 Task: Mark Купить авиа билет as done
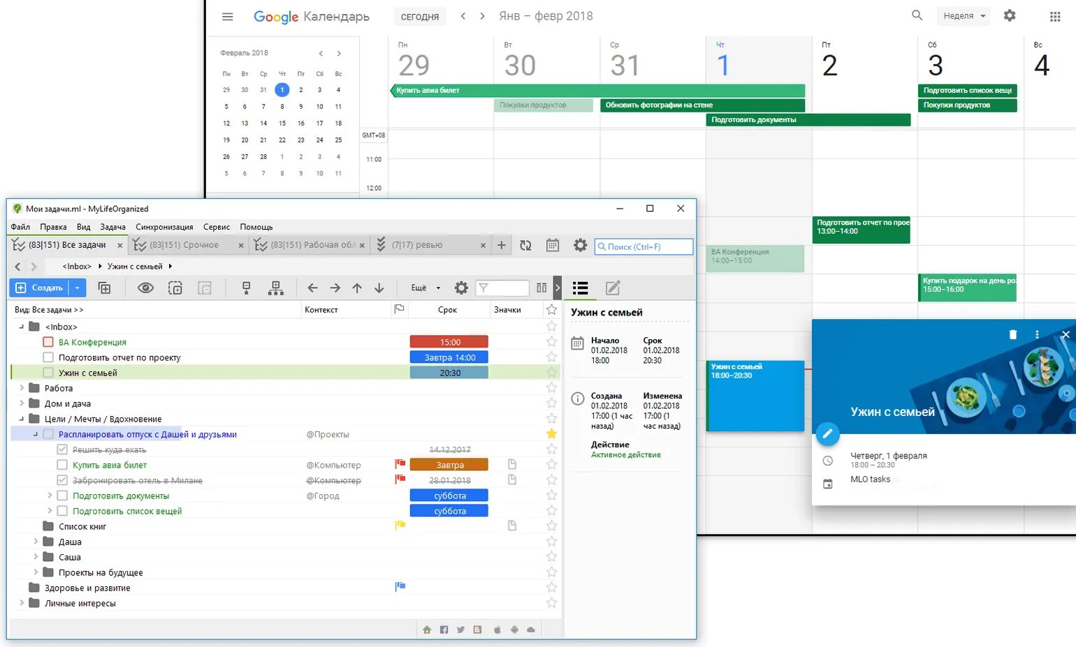62,465
